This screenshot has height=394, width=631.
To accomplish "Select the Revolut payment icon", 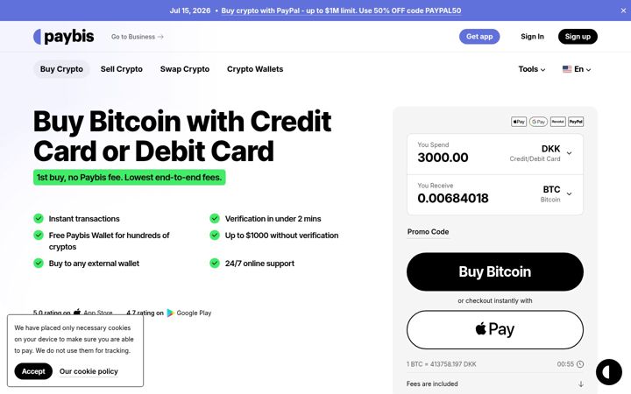I will pos(557,122).
